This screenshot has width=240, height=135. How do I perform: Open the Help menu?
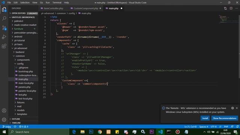coord(66,3)
